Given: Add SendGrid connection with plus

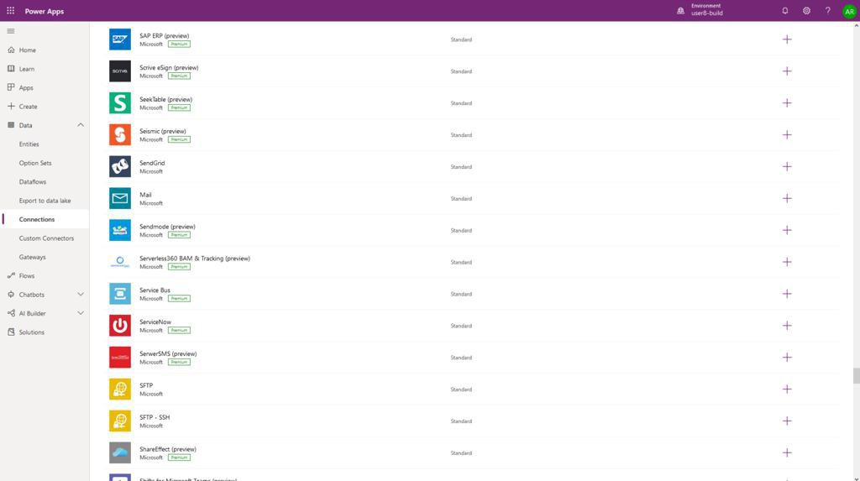Looking at the screenshot, I should coord(786,167).
